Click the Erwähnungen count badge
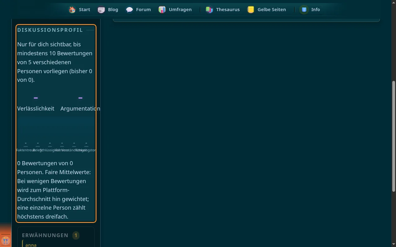This screenshot has height=247, width=396. [76, 235]
